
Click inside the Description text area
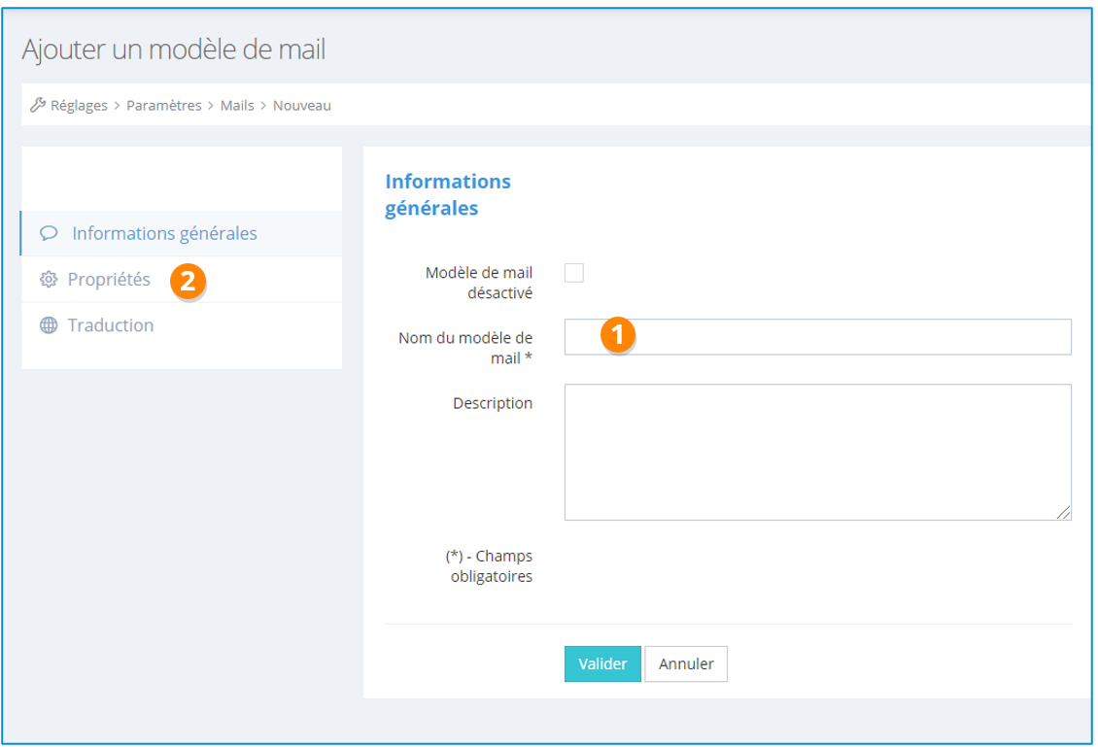coord(816,452)
